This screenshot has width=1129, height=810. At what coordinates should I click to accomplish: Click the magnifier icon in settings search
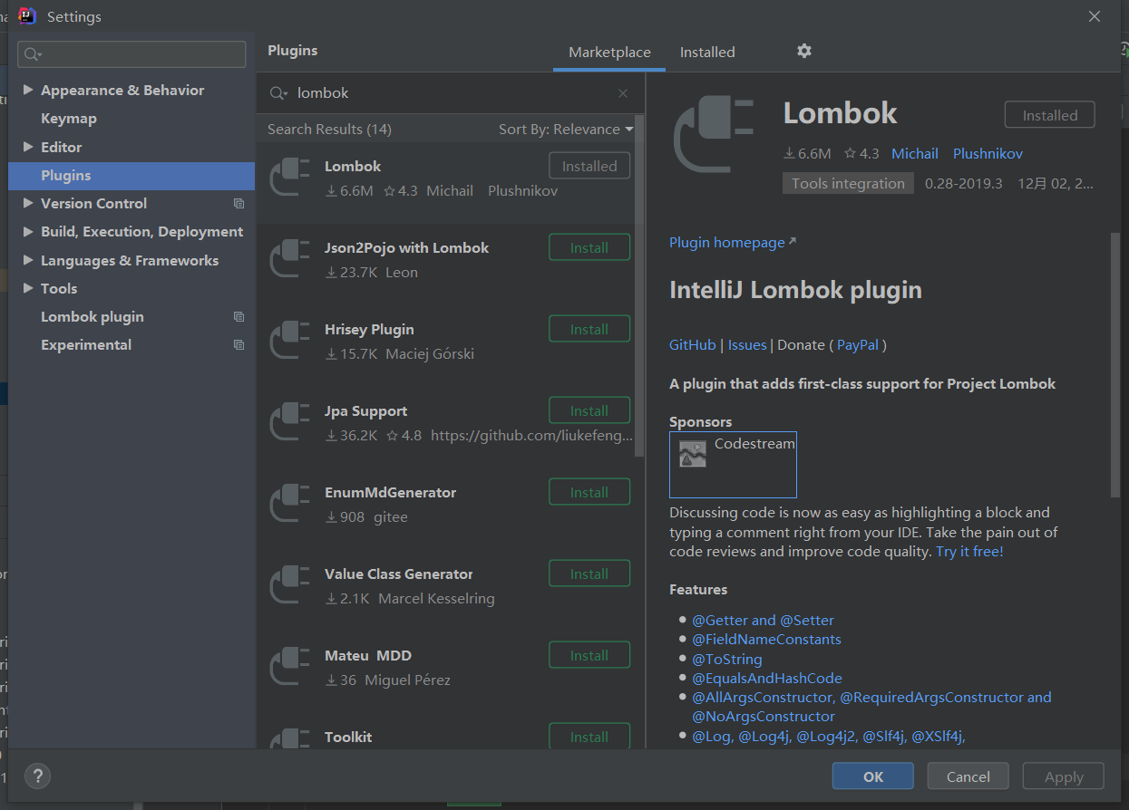tap(32, 54)
